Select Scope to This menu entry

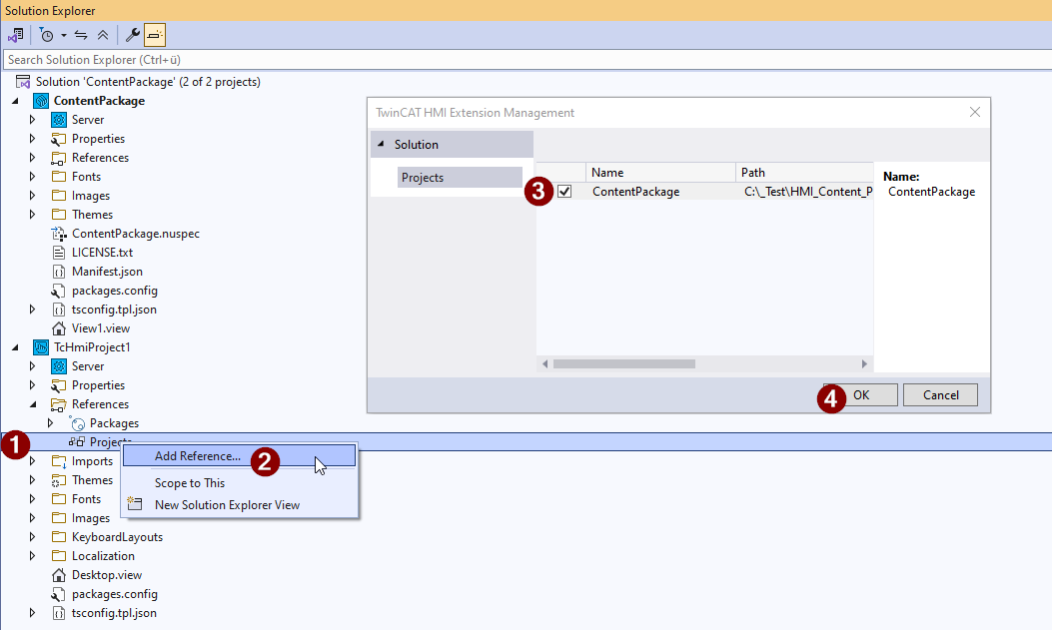coord(189,483)
